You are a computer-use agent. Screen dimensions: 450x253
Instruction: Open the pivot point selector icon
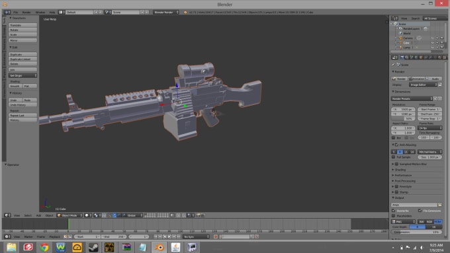tap(97, 215)
